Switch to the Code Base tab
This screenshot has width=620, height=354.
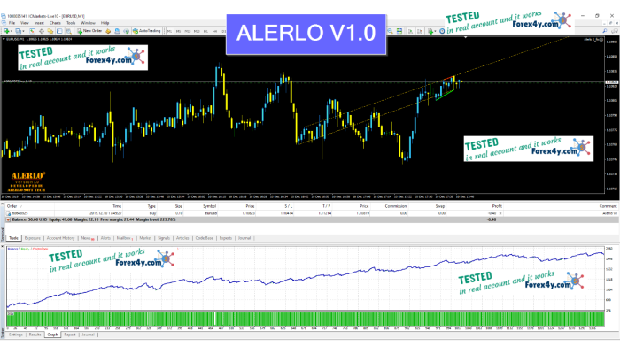tap(204, 238)
